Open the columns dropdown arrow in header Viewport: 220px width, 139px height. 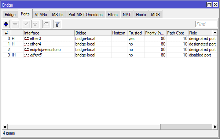(215, 33)
